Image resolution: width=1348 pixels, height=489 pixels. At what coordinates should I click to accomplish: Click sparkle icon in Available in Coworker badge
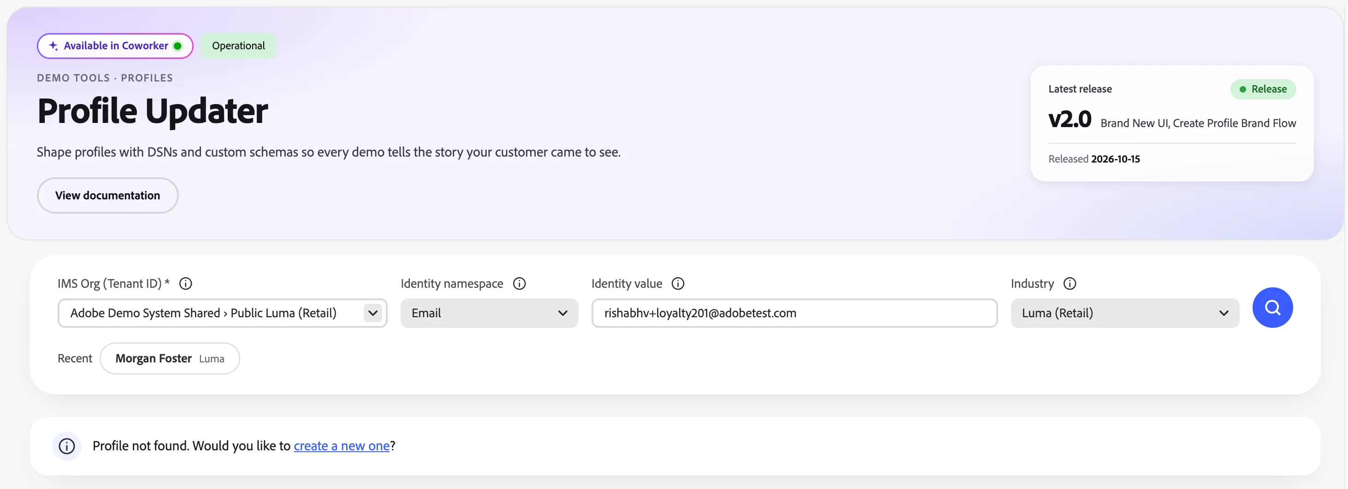pyautogui.click(x=53, y=46)
